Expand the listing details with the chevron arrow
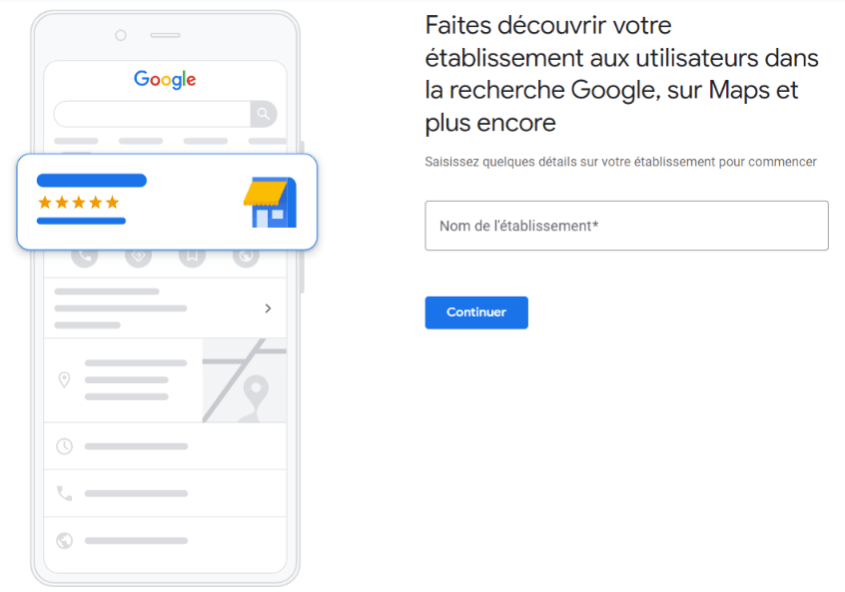845x592 pixels. coord(267,308)
